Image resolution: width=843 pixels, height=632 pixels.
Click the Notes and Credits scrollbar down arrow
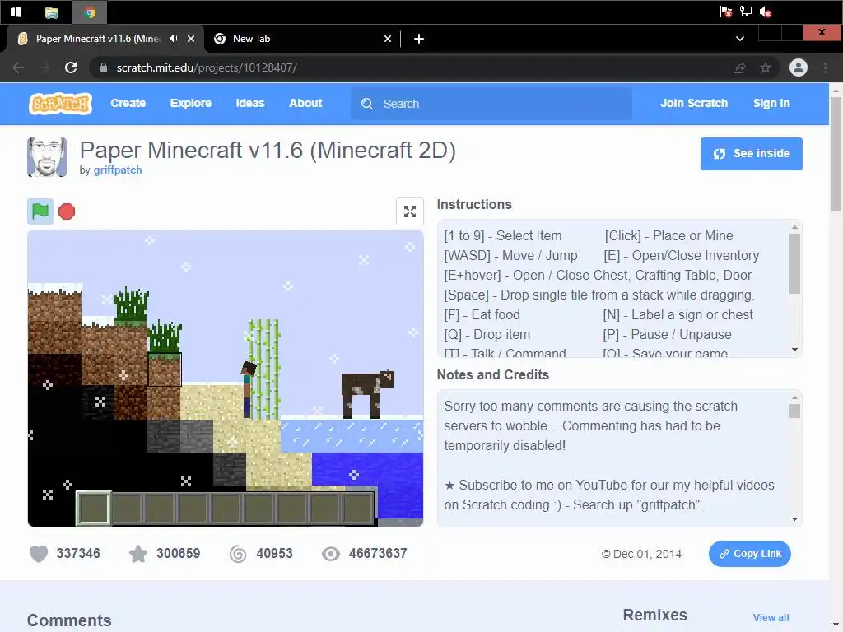tap(794, 519)
